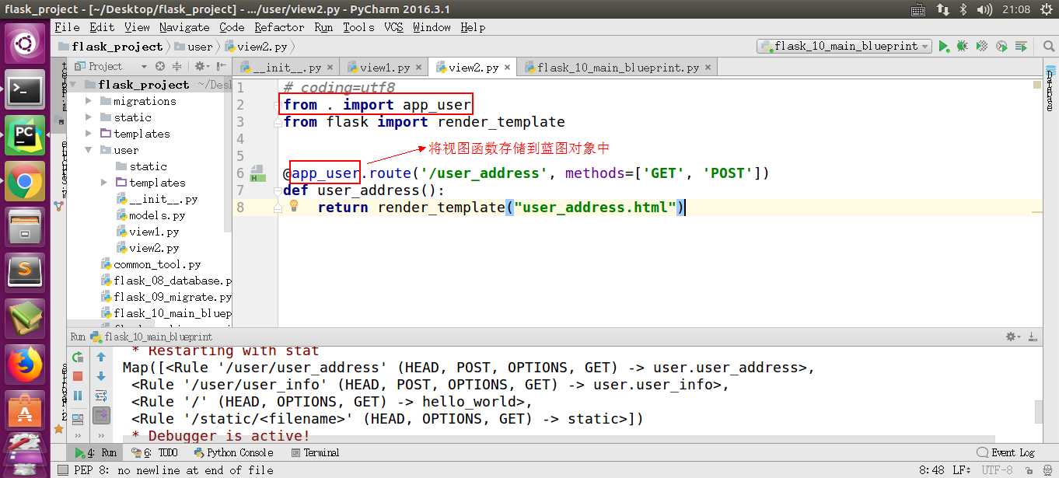This screenshot has width=1059, height=478.
Task: Open Firefox from the Ubuntu launcher
Action: coord(25,364)
